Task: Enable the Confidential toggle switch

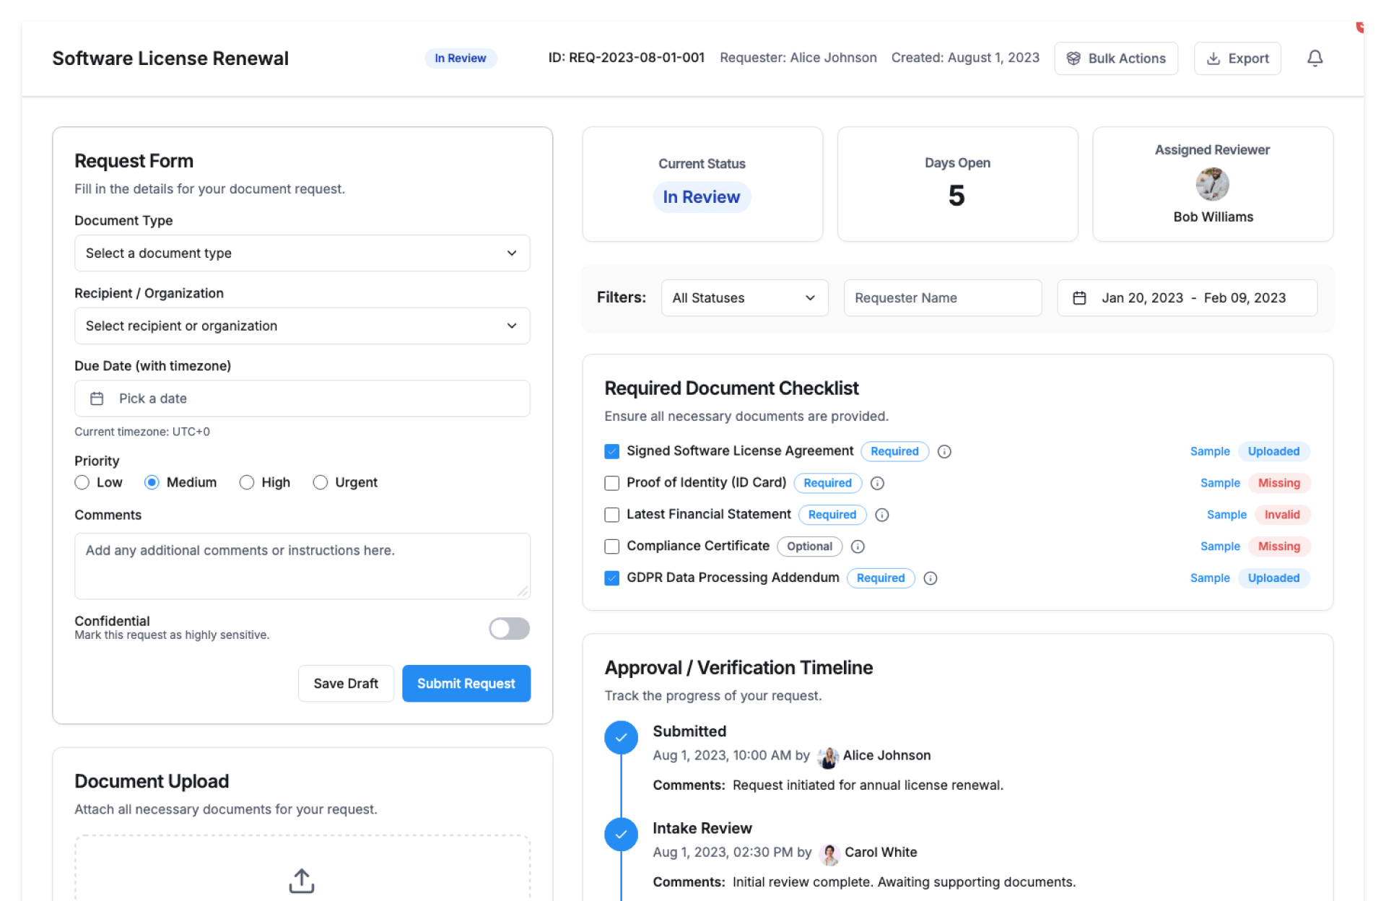Action: tap(509, 628)
